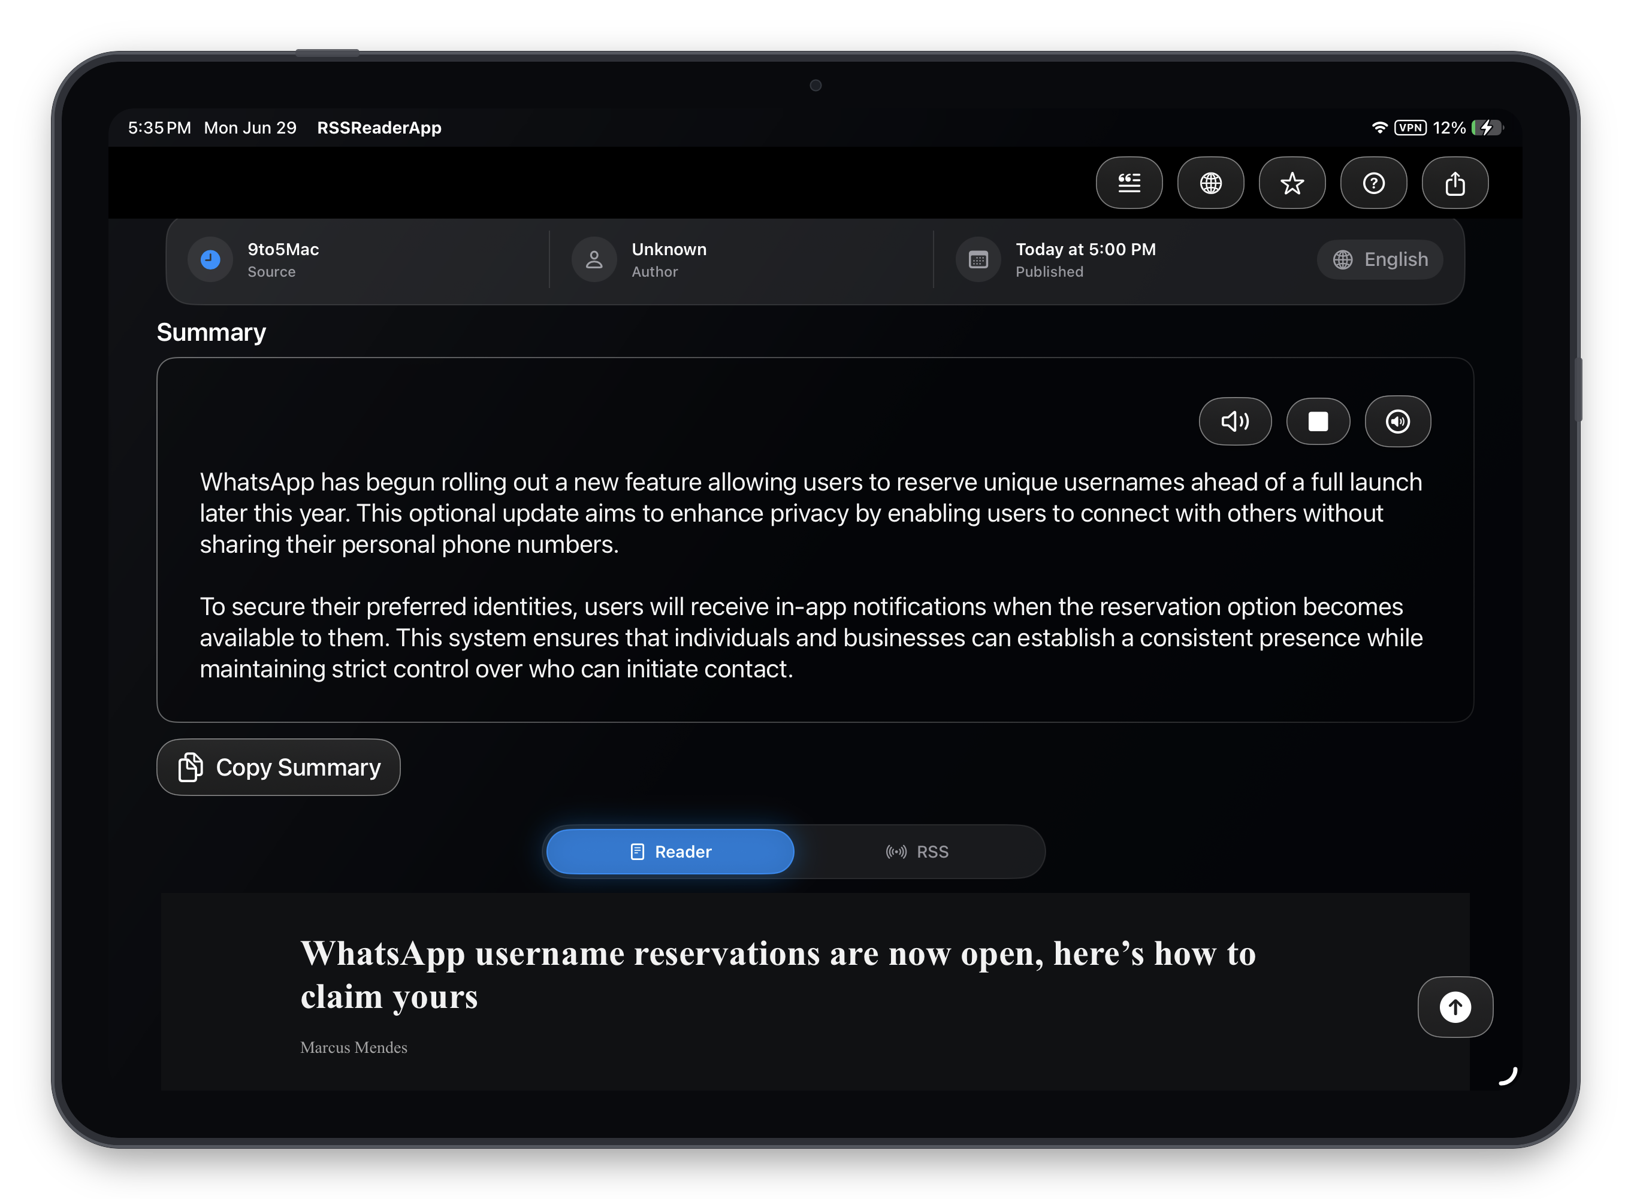
Task: Play summary aloud with speaker icon
Action: coord(1234,421)
